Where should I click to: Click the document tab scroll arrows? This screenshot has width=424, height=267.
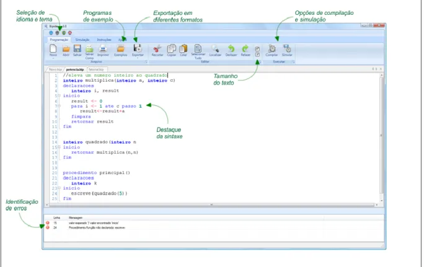(374, 69)
